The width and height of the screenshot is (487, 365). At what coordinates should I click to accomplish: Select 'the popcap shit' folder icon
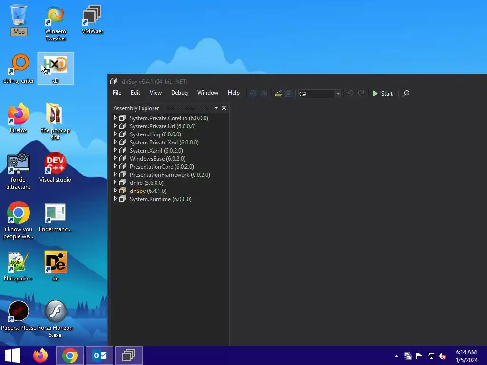55,122
